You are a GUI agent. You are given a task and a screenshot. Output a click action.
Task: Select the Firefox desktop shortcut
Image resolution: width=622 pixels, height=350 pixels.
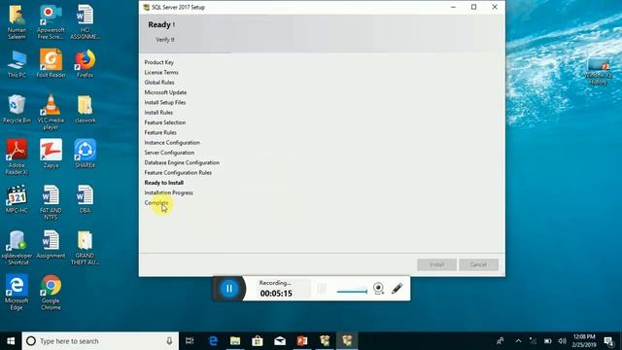tap(85, 63)
